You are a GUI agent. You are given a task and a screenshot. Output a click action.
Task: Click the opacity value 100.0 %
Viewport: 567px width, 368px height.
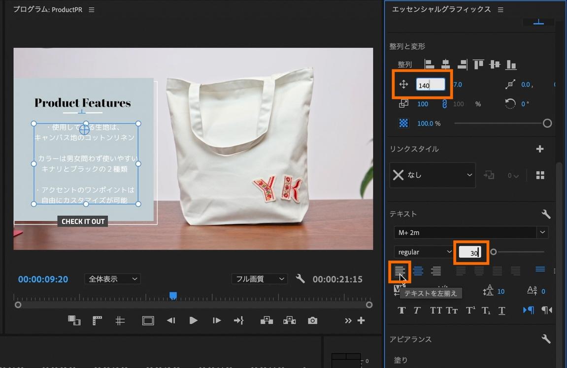429,123
